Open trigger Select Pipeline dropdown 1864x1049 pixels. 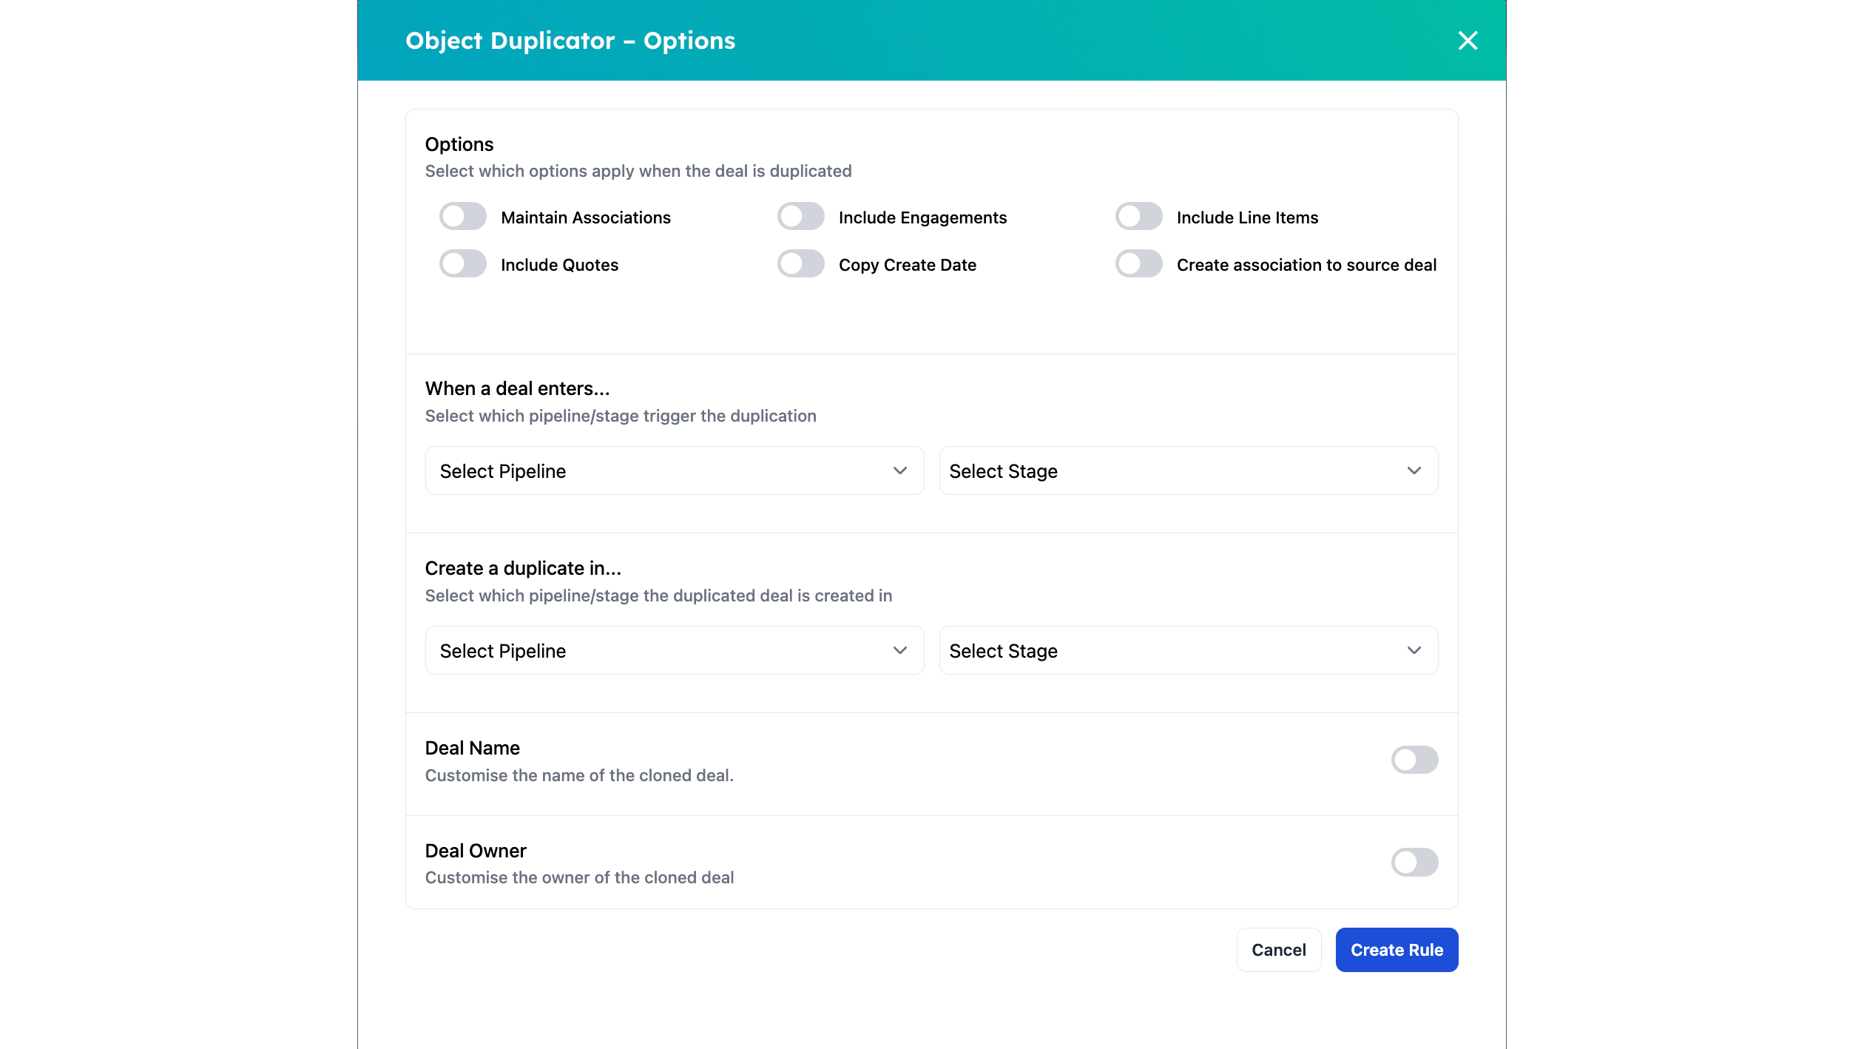click(x=674, y=470)
